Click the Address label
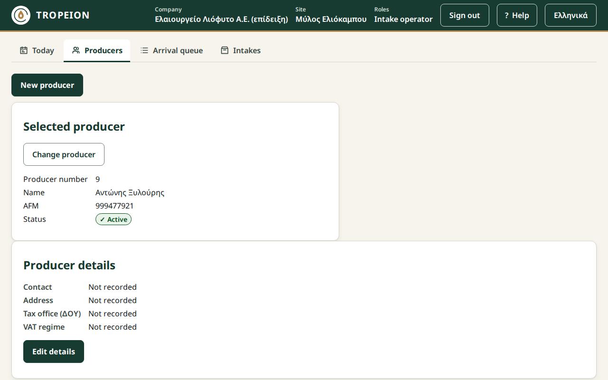The width and height of the screenshot is (608, 380). 38,300
